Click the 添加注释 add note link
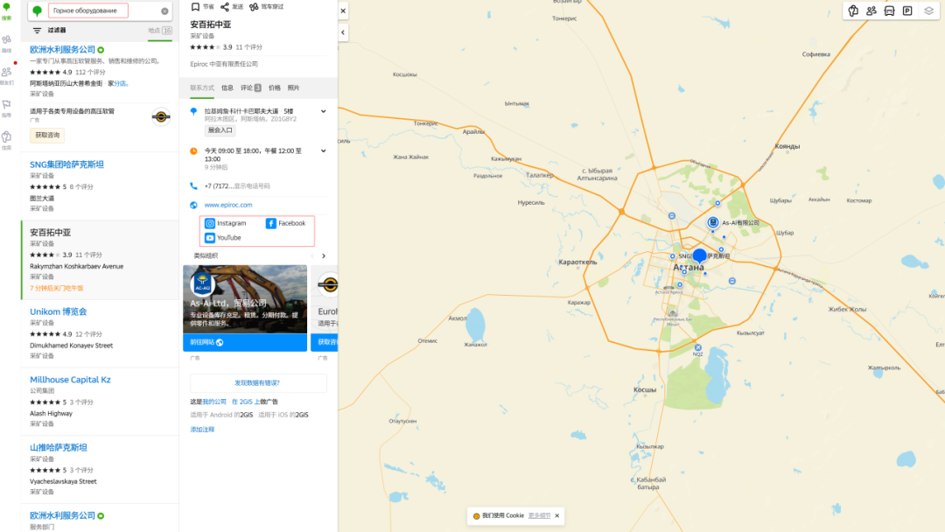Viewport: 945px width, 532px height. point(202,430)
